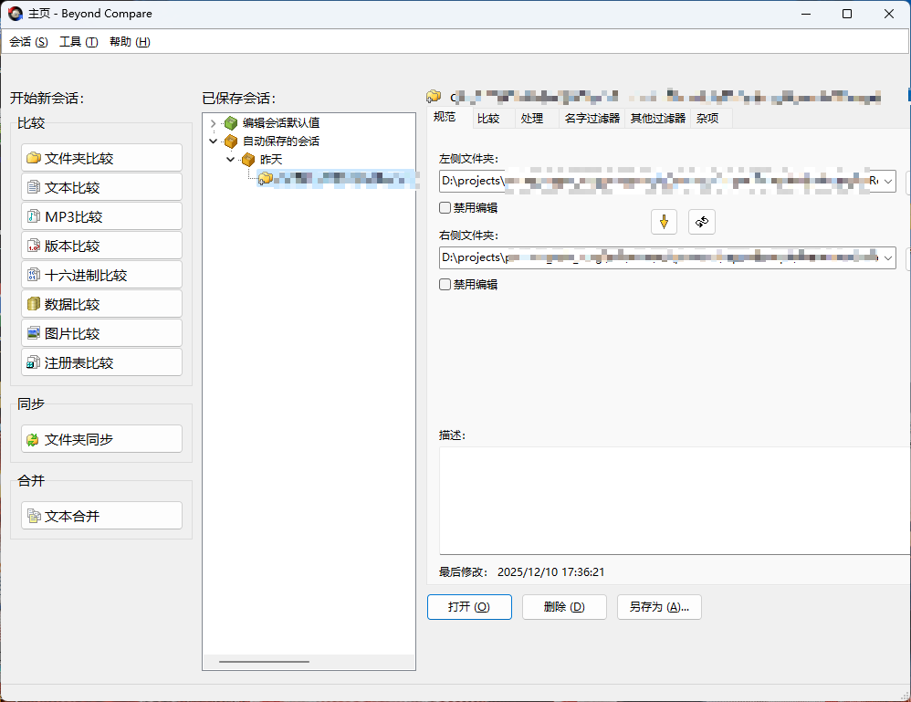Switch to the 名字过滤器 tab
This screenshot has height=702, width=911.
[x=592, y=119]
